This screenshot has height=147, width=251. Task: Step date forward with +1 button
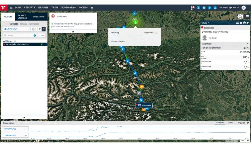(35, 29)
